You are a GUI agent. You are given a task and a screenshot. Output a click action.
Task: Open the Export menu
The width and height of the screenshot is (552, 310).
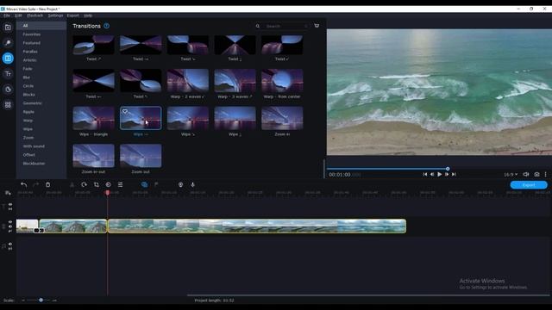[x=72, y=15]
